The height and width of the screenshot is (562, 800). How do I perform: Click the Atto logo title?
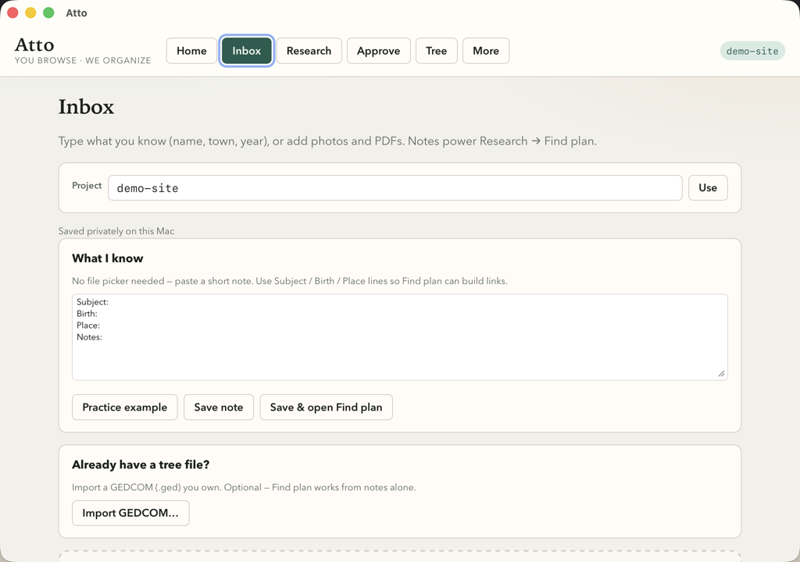[x=34, y=44]
